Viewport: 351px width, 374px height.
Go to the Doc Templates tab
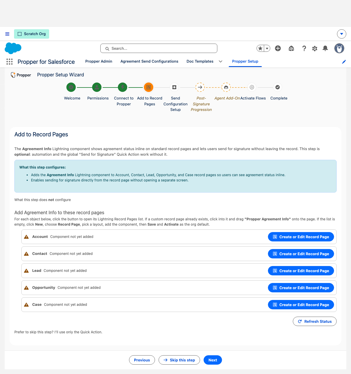pos(200,61)
